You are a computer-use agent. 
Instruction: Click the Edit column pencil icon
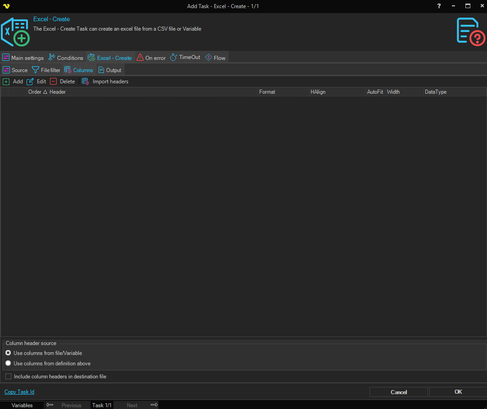(x=30, y=82)
